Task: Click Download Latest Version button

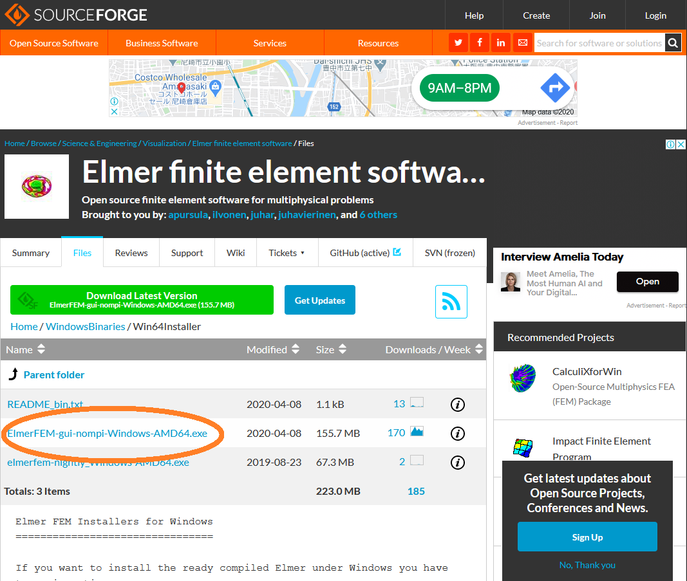Action: (x=142, y=300)
